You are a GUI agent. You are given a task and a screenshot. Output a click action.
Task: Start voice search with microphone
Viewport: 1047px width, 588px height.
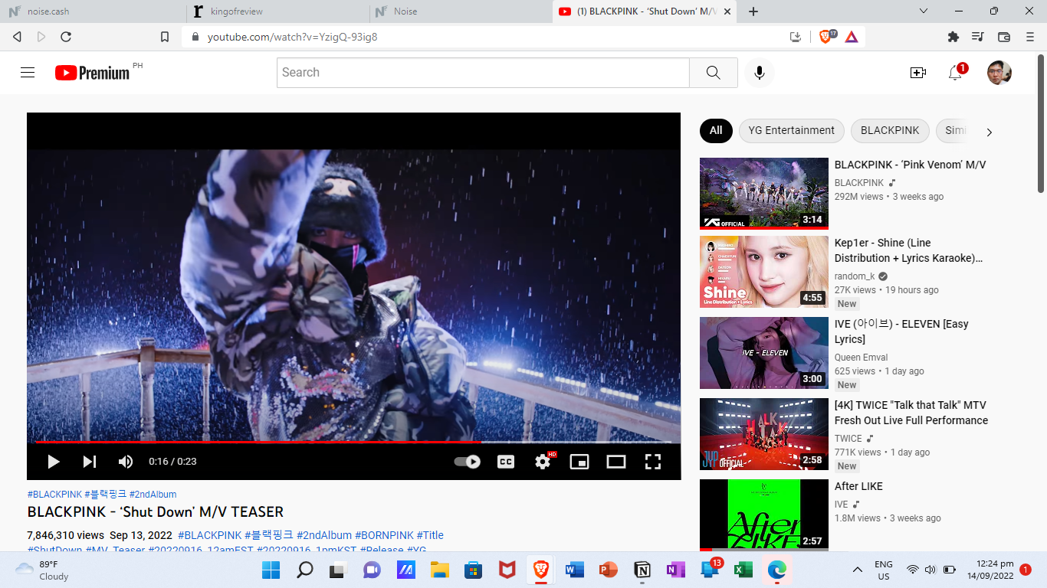pyautogui.click(x=760, y=73)
